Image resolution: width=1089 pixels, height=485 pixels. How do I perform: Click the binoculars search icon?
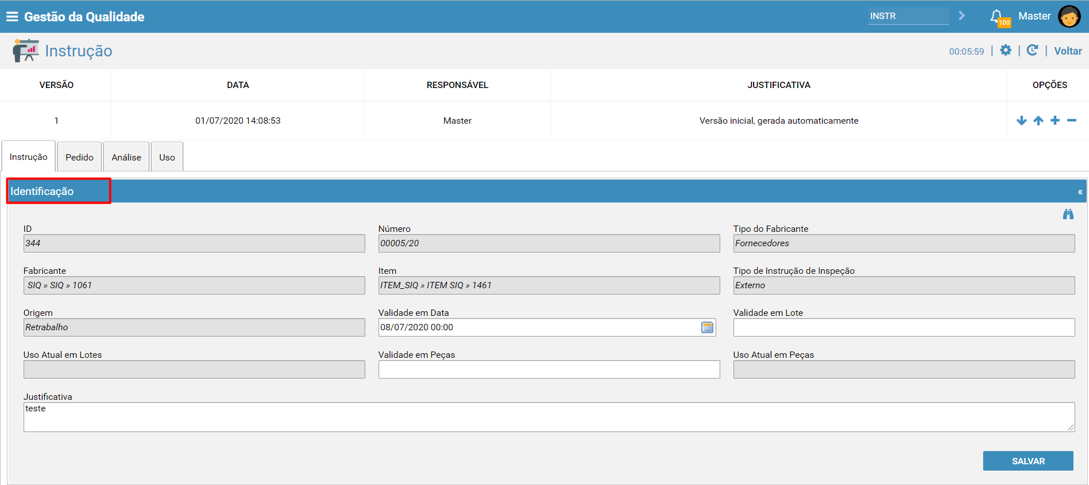[1068, 214]
